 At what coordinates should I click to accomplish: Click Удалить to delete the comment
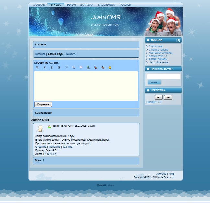67,147
